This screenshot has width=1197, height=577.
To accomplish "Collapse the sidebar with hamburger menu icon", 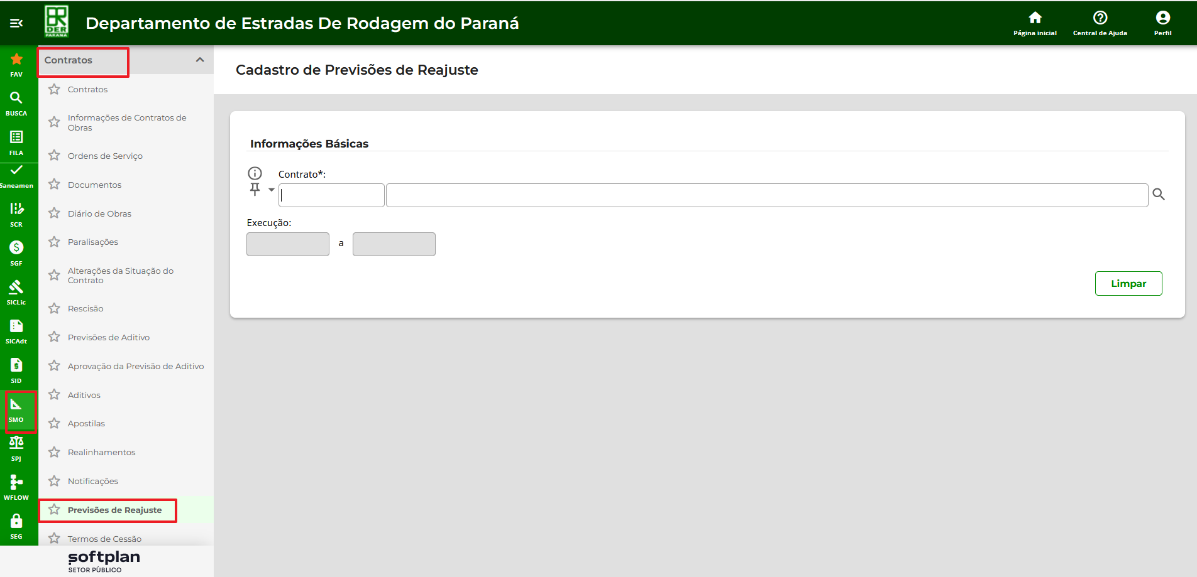I will (x=16, y=23).
